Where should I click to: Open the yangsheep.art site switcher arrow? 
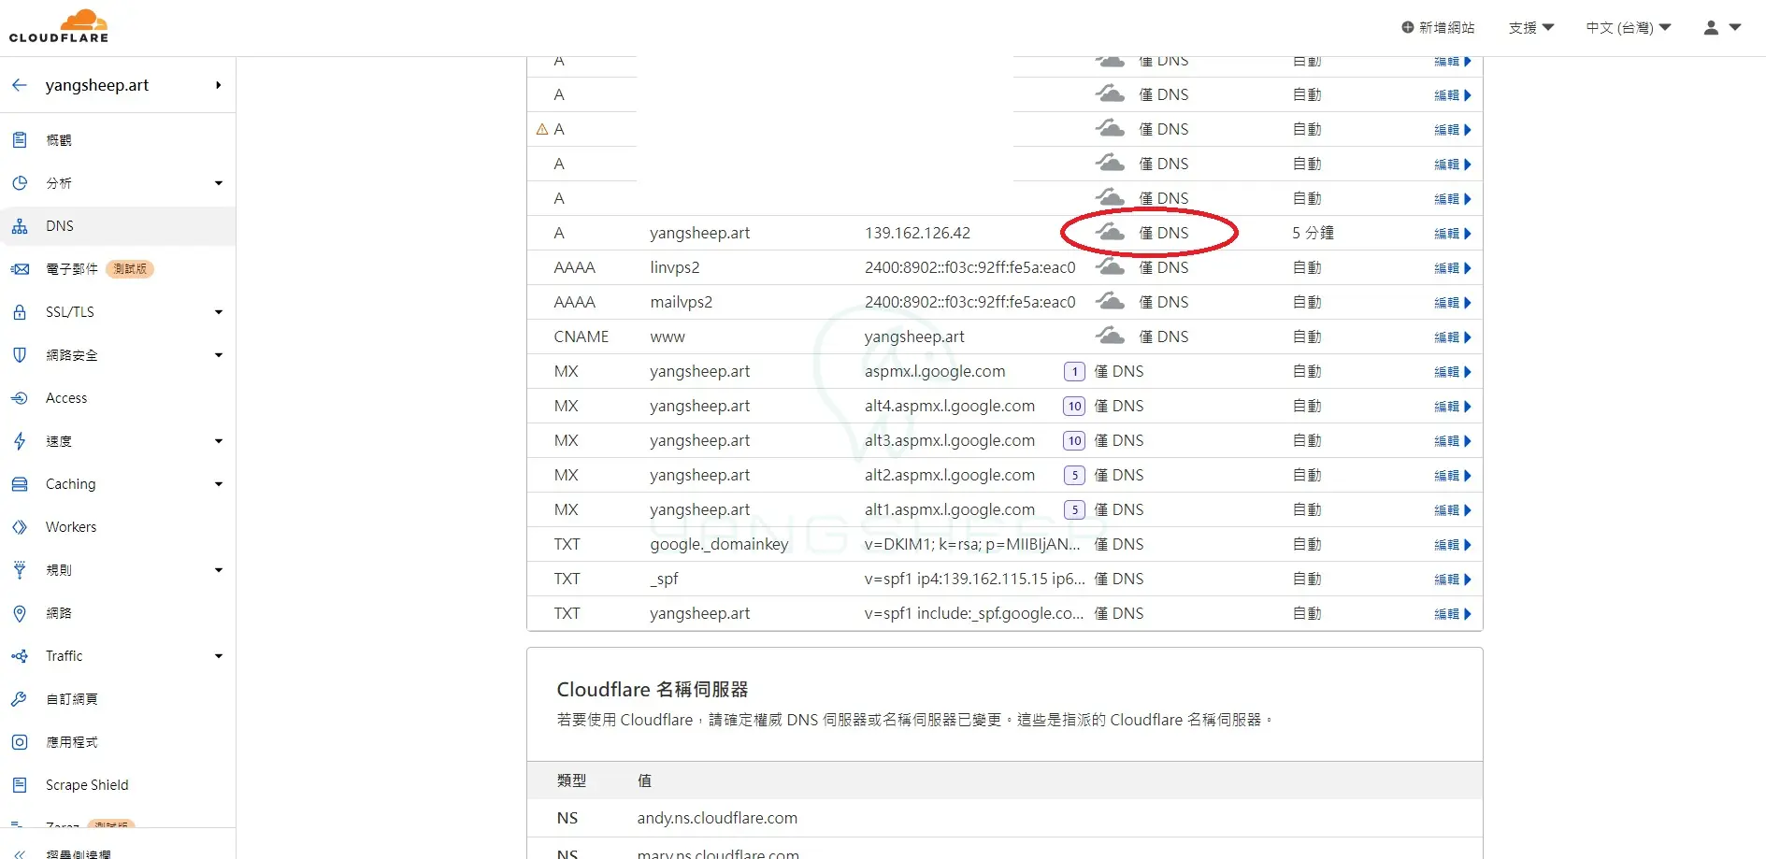pos(219,85)
